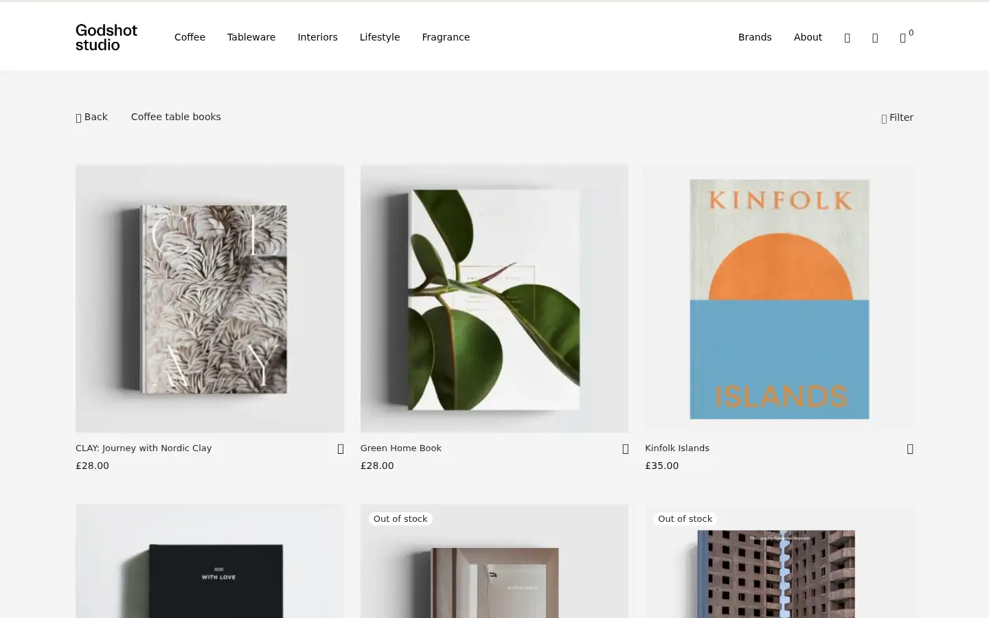
Task: Click the £28.00 price under Green Home Book
Action: (x=377, y=466)
